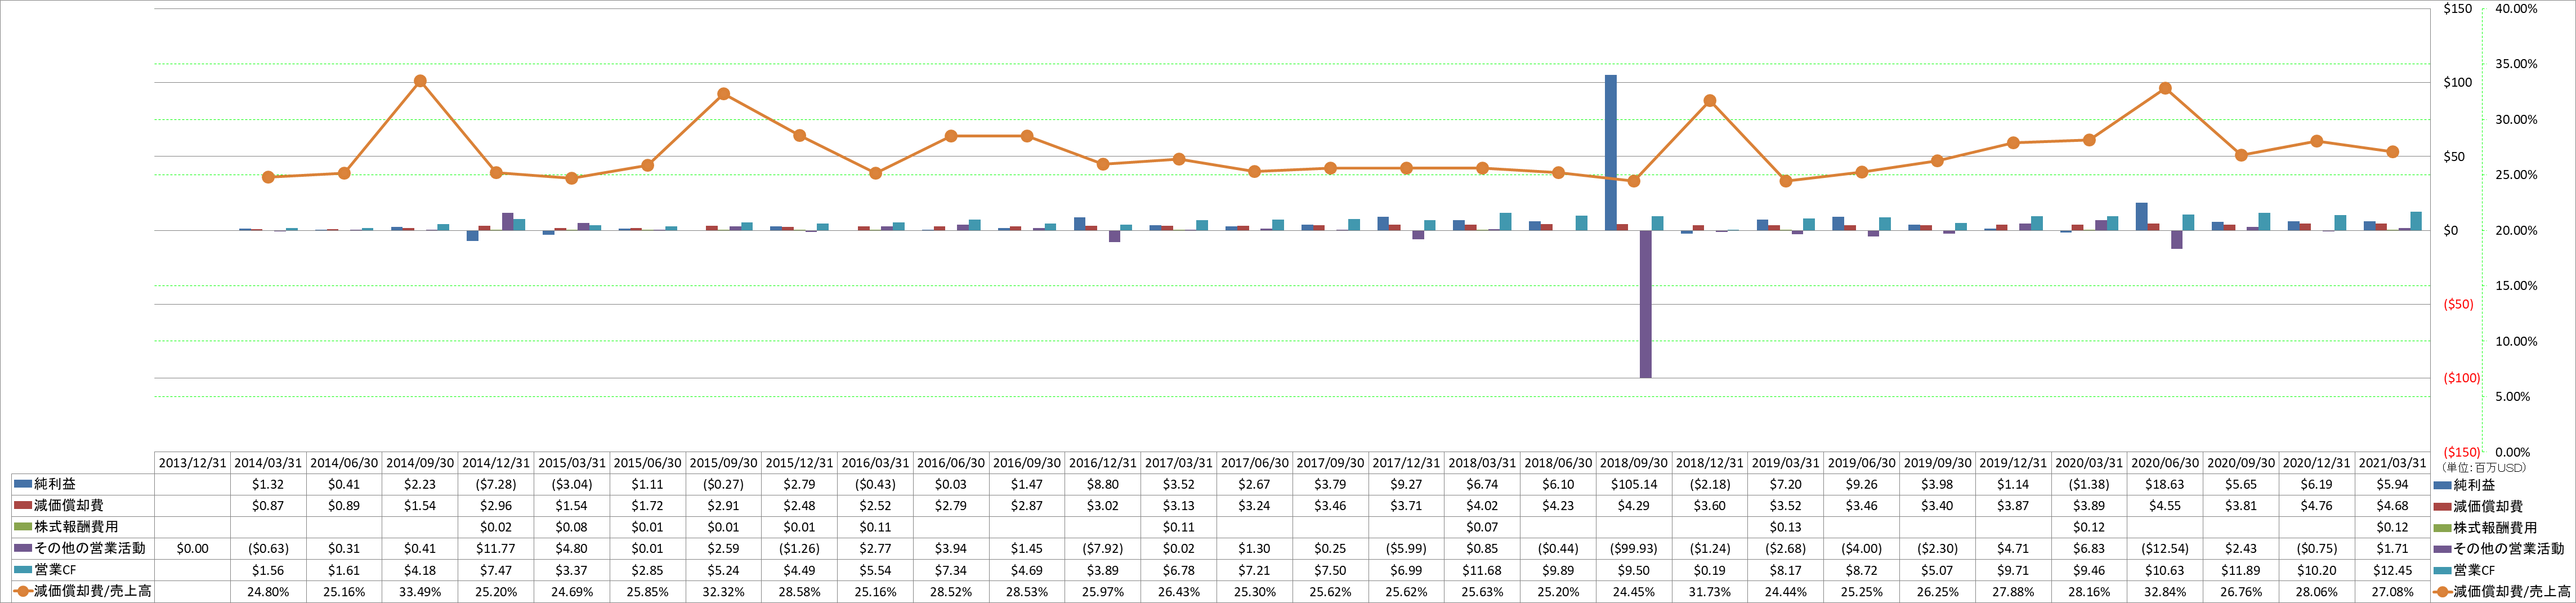Click the orange line marker above 2014/09/30
The width and height of the screenshot is (2576, 603).
(420, 81)
